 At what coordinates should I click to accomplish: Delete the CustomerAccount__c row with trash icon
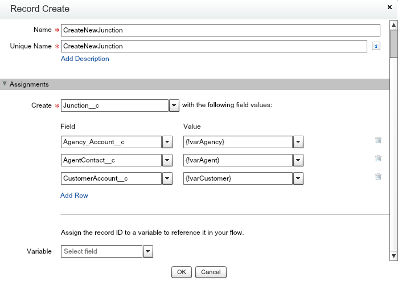(378, 177)
